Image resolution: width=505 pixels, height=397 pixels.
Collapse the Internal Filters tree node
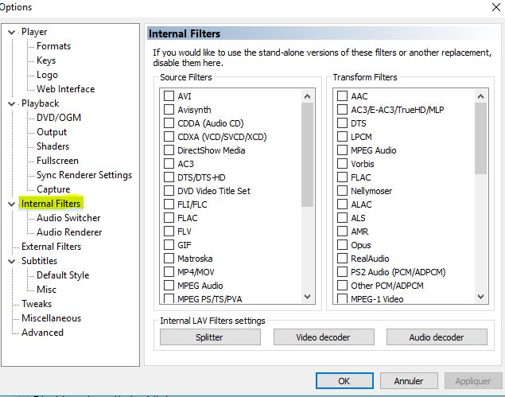coord(12,204)
